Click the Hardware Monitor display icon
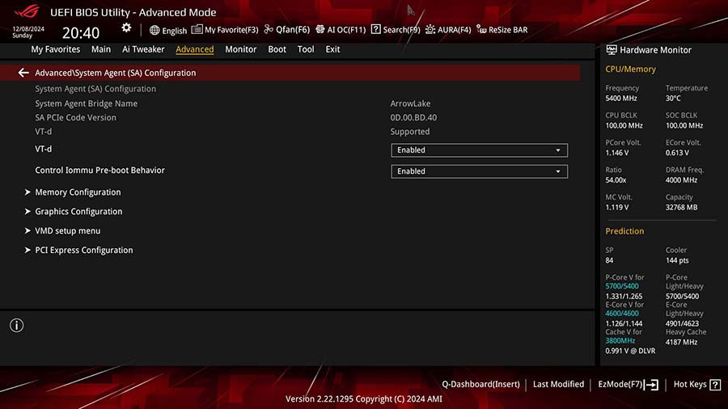Viewport: 728px width, 409px height. coord(612,49)
